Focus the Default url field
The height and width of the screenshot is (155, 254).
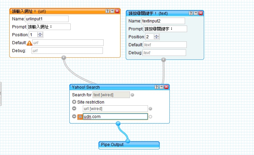68,42
